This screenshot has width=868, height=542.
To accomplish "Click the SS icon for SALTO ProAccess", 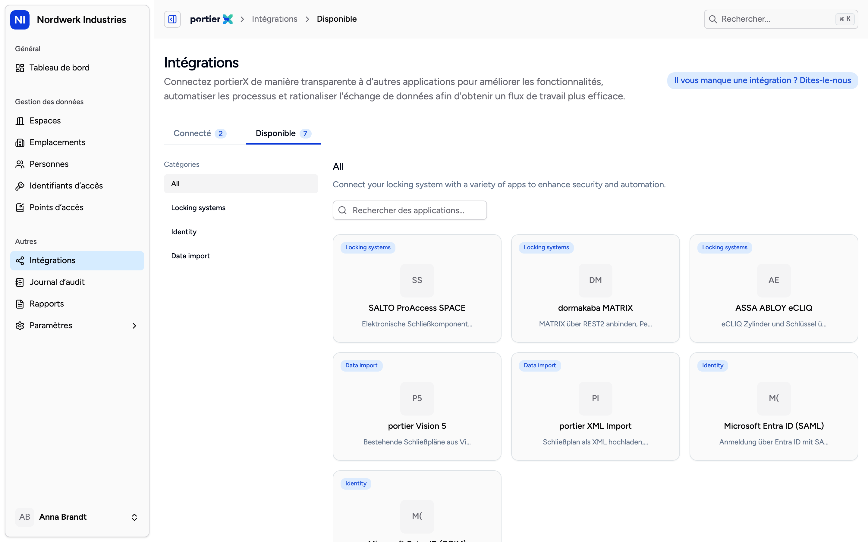I will (417, 280).
